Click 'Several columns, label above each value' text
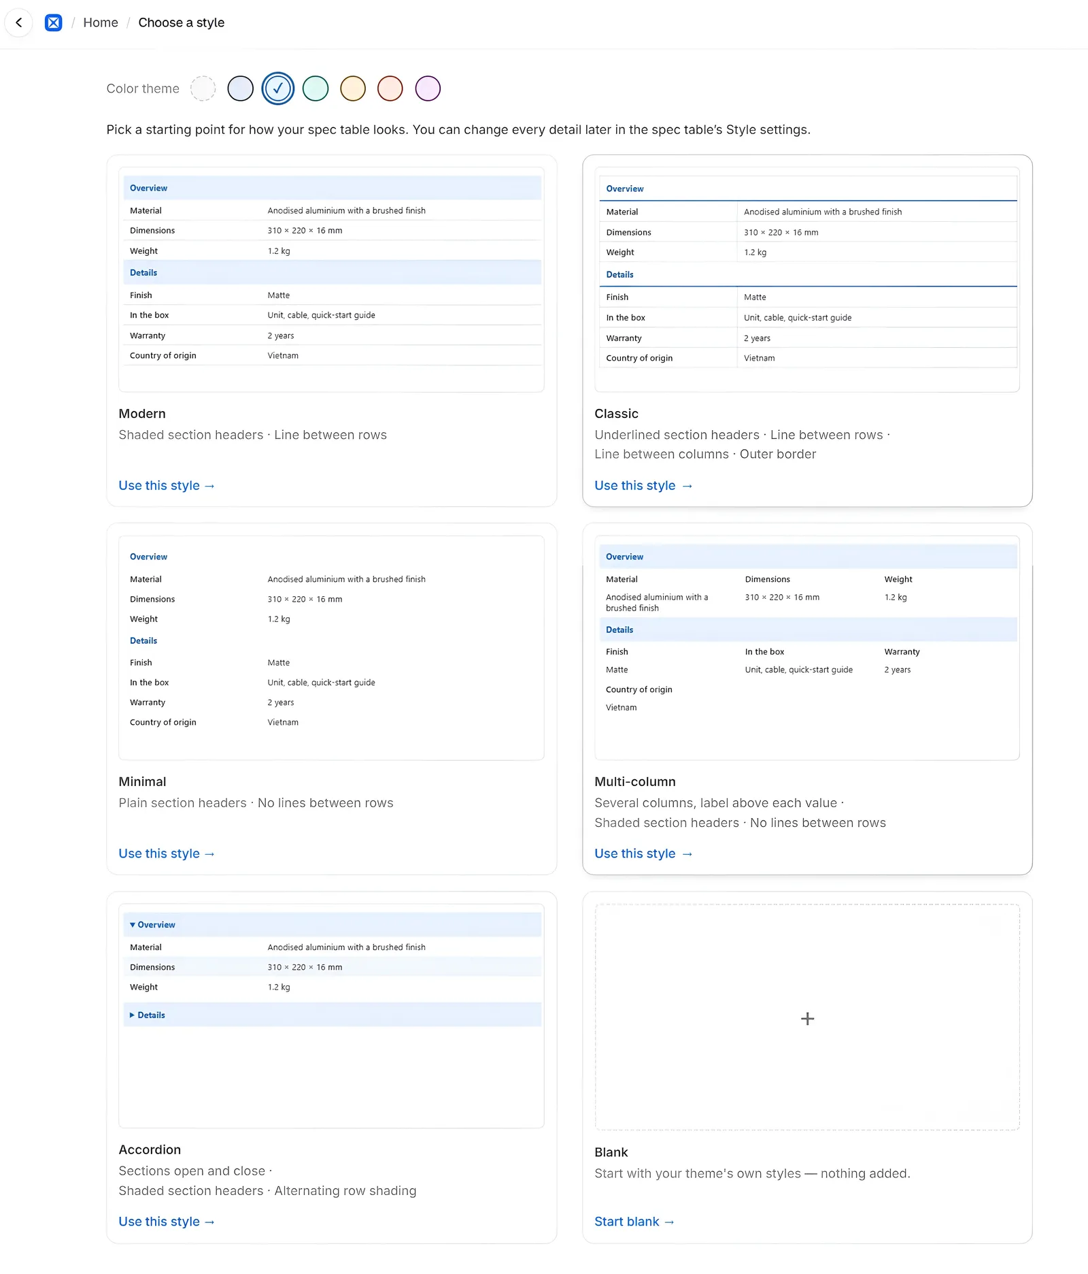 716,803
